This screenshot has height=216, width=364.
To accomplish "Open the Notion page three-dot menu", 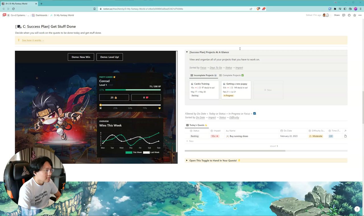I will pos(359,15).
